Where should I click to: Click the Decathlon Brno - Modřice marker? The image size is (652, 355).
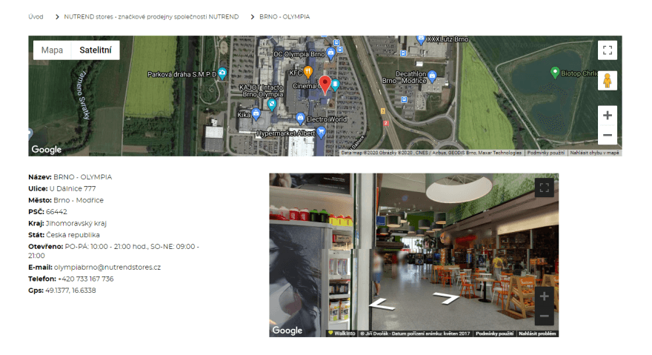[x=432, y=76]
